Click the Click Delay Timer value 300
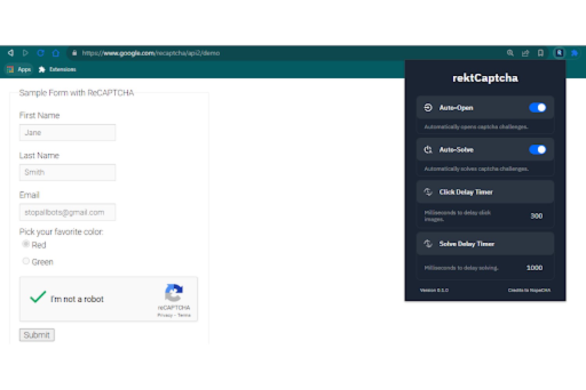The height and width of the screenshot is (390, 586). click(x=536, y=216)
